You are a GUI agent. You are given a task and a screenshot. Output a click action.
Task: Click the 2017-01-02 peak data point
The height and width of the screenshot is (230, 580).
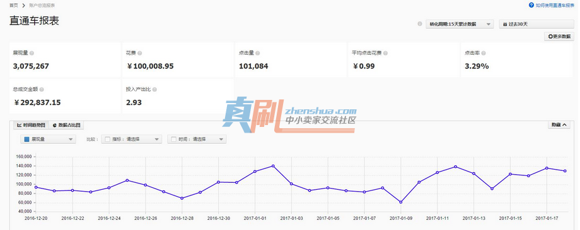click(273, 166)
